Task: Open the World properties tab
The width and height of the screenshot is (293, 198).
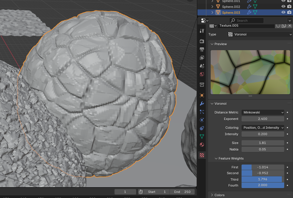Action: [x=202, y=74]
